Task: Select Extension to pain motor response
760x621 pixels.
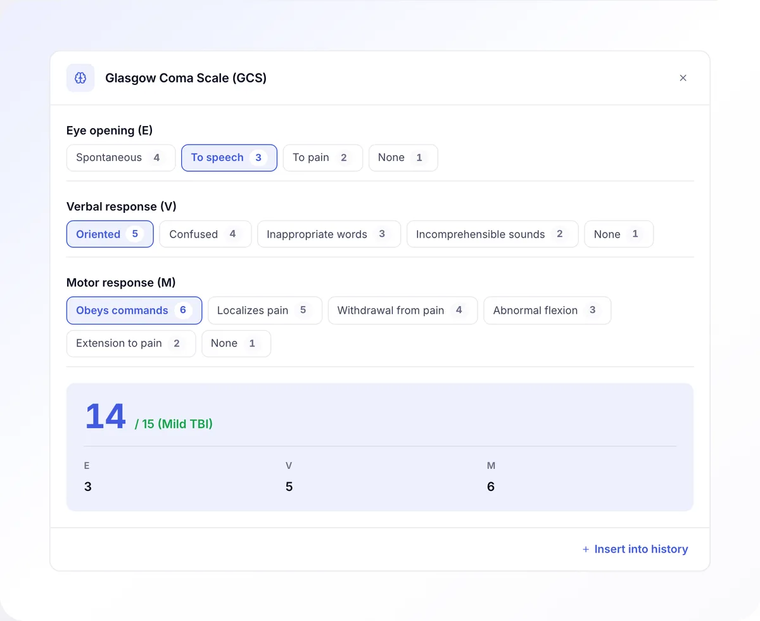Action: 131,343
